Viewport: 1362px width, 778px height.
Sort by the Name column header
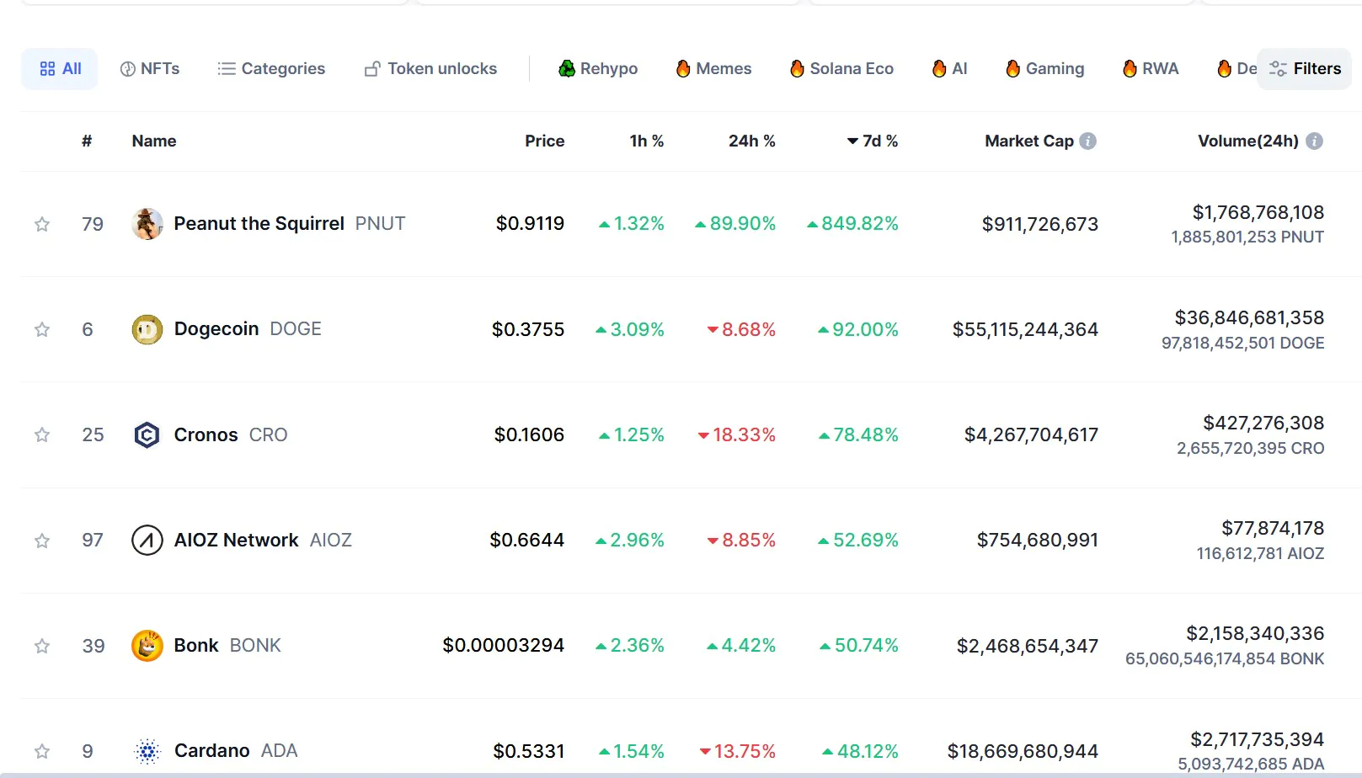[x=154, y=141]
